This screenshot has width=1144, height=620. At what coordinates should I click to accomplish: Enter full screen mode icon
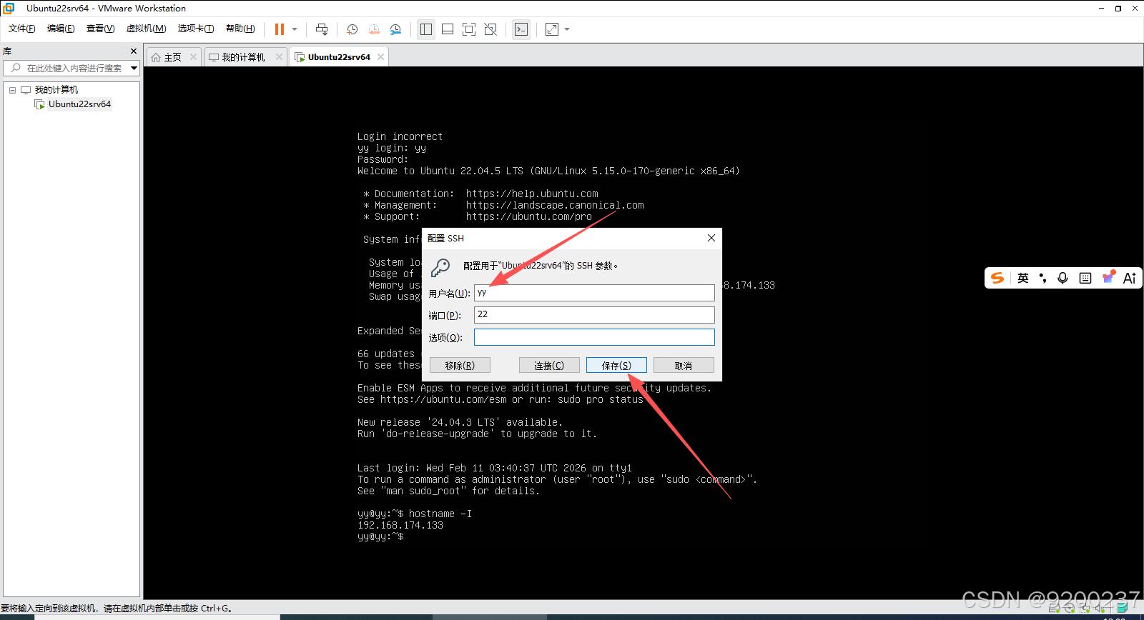pyautogui.click(x=469, y=29)
